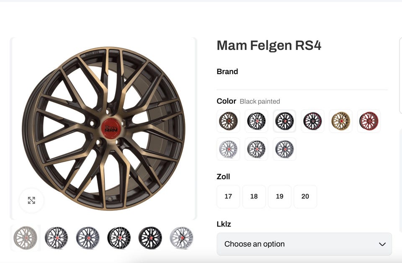
Task: Select the bronze-brown wheel color swatch
Action: (x=228, y=121)
